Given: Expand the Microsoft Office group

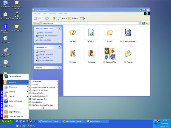Looking at the screenshot, I should 44,93.
